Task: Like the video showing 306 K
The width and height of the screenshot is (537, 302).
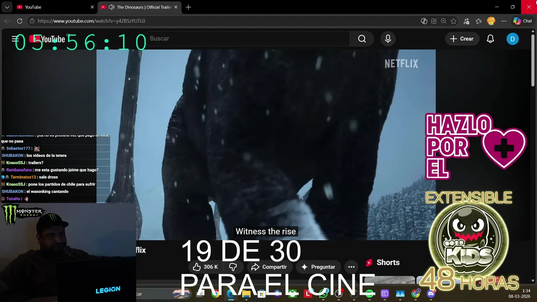Action: tap(206, 267)
